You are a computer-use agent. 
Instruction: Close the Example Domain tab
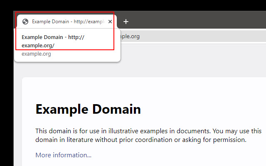[x=110, y=22]
